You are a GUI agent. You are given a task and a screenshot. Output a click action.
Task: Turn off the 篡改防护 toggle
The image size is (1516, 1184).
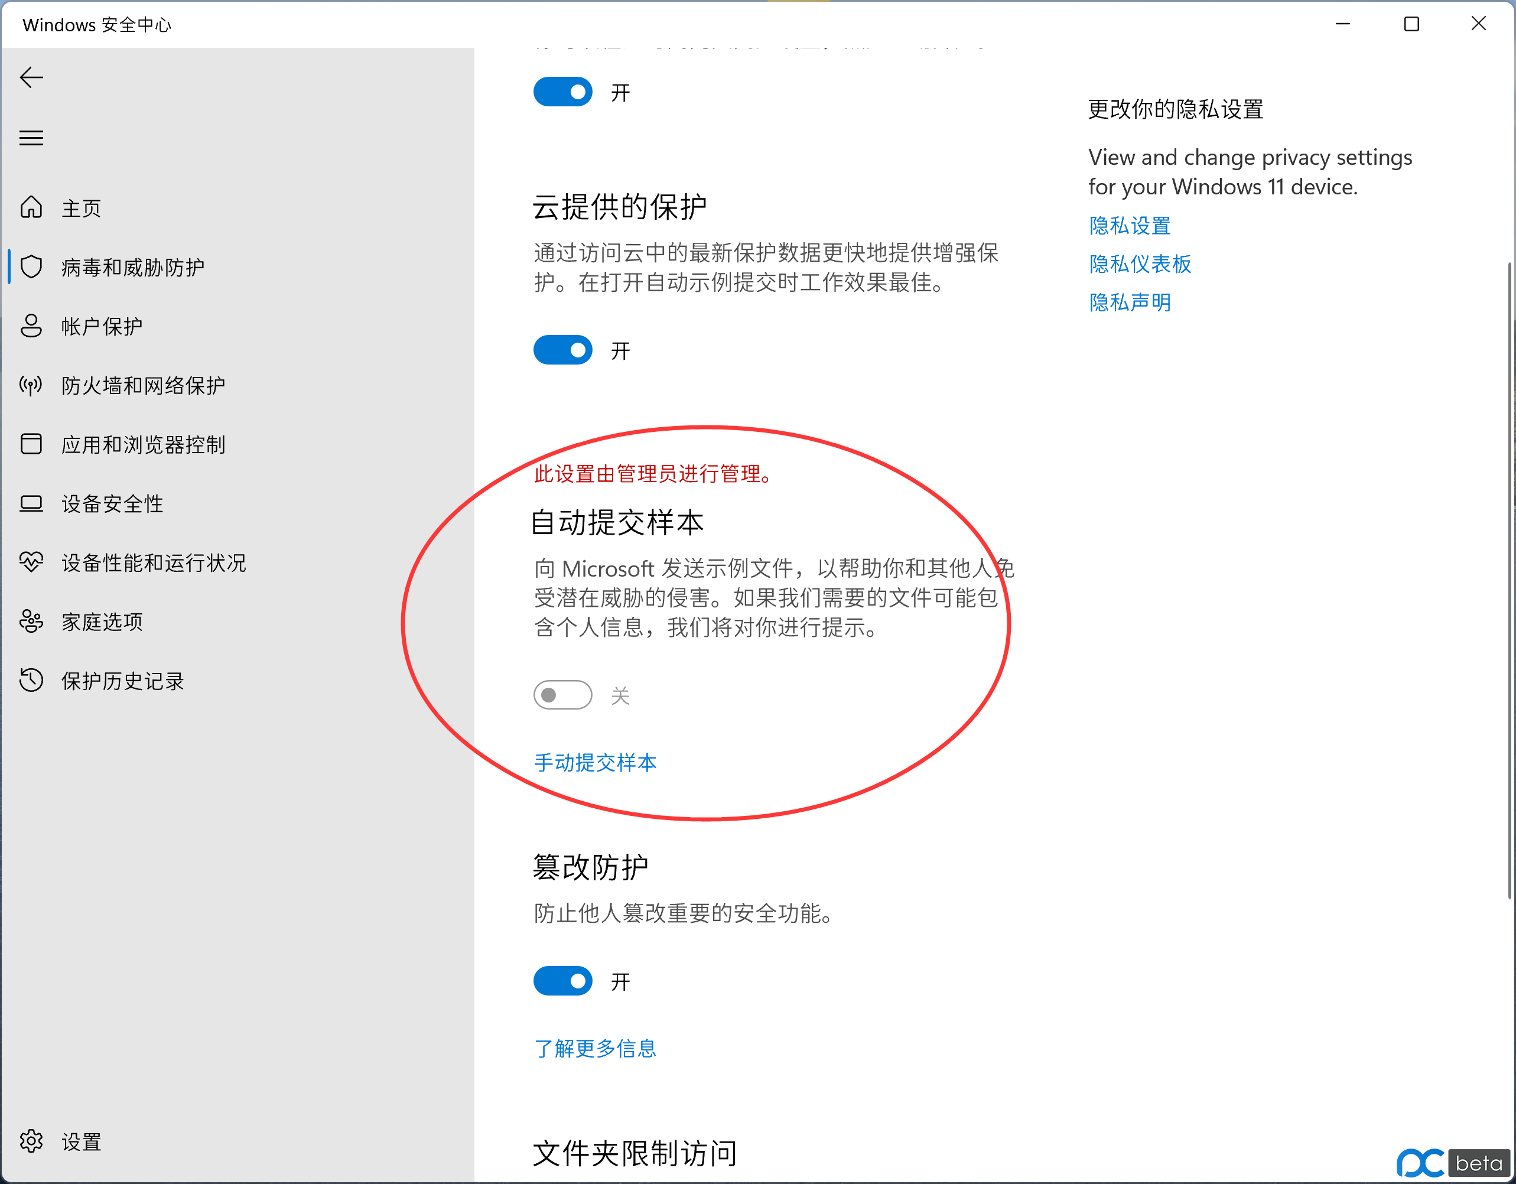coord(562,980)
